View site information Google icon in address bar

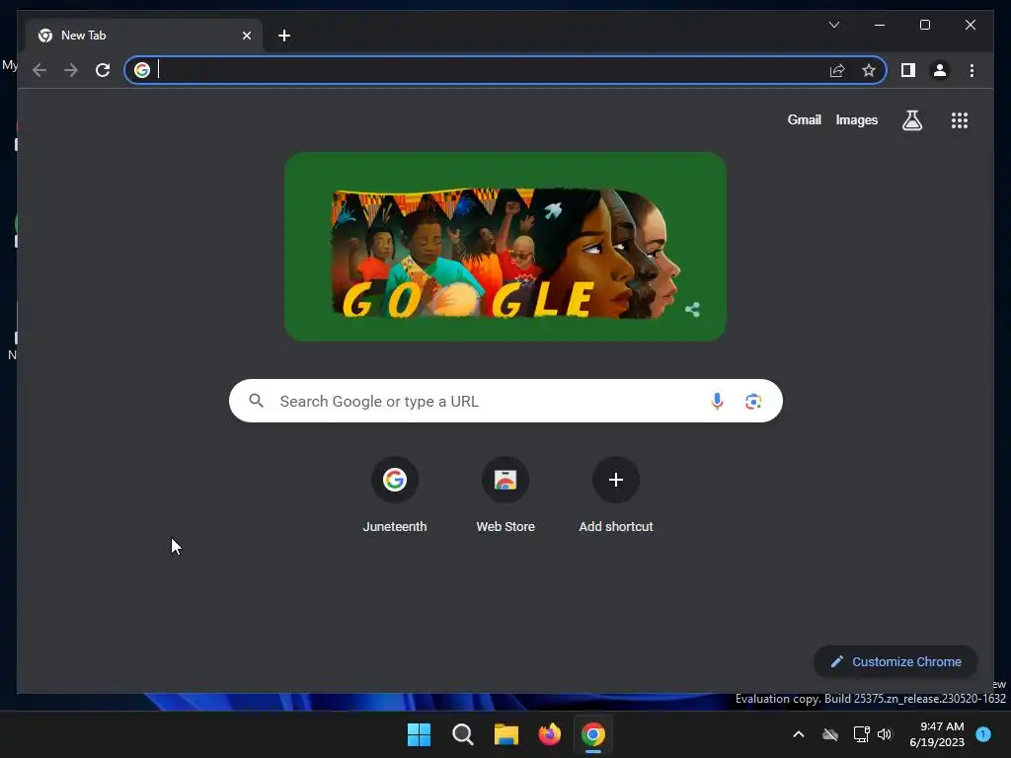142,70
